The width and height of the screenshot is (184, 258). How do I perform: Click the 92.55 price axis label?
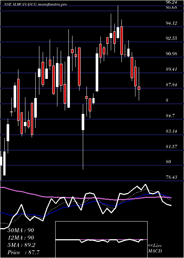click(x=171, y=38)
